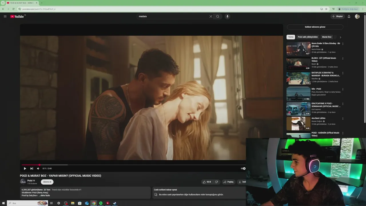Toggle the autoplay switch in the player

pyautogui.click(x=243, y=169)
